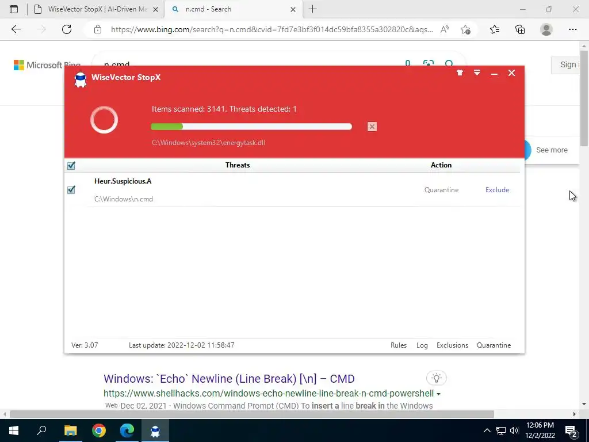Expand the shellhacks result URL dropdown arrow
This screenshot has height=442, width=589.
[x=438, y=394]
